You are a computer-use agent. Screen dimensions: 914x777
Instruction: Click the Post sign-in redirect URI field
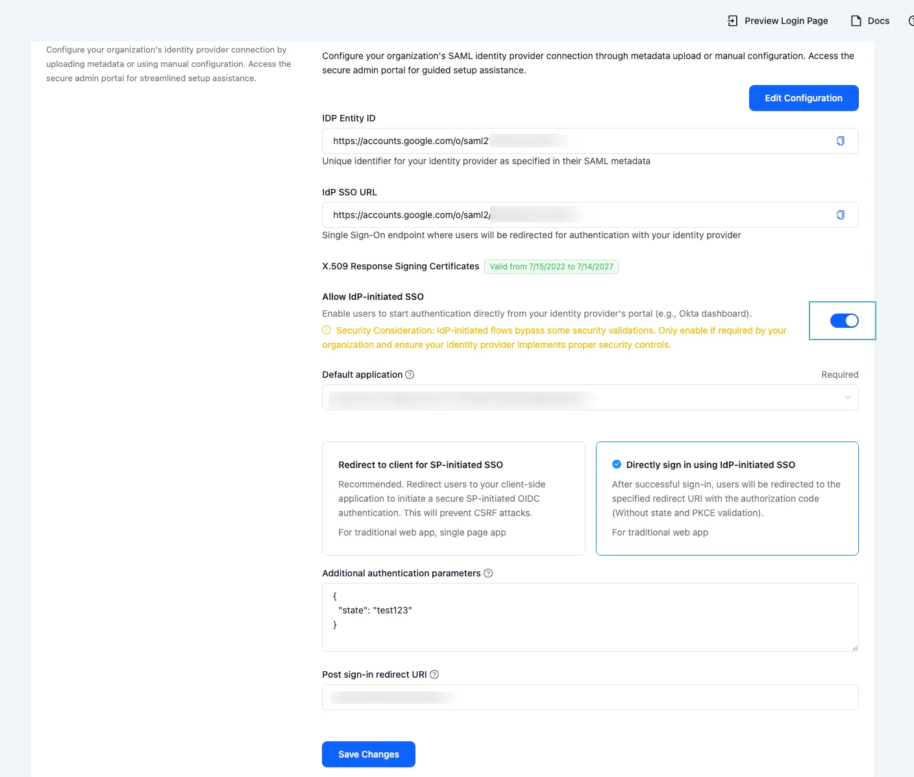click(x=589, y=697)
